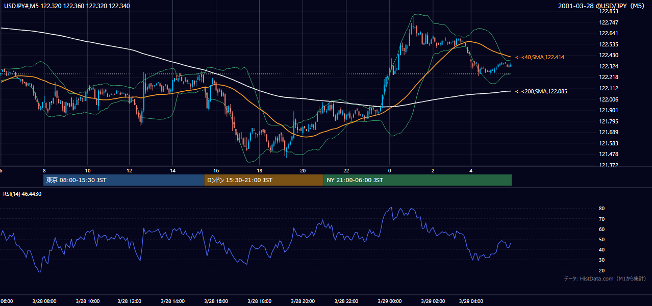Click hour tick 16 under price chart
This screenshot has height=306, width=652.
(216, 171)
